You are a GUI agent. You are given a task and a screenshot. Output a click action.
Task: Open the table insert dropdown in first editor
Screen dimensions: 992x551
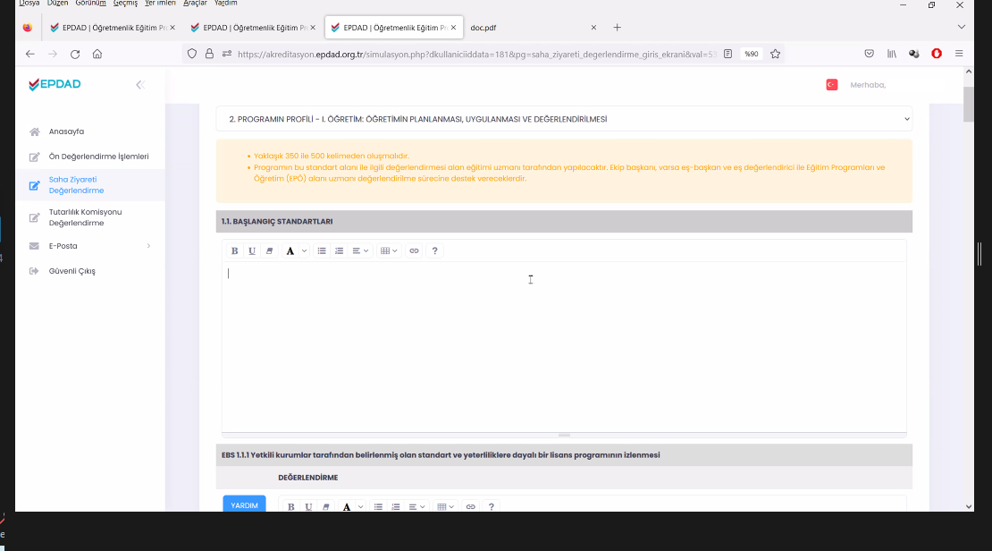click(389, 251)
